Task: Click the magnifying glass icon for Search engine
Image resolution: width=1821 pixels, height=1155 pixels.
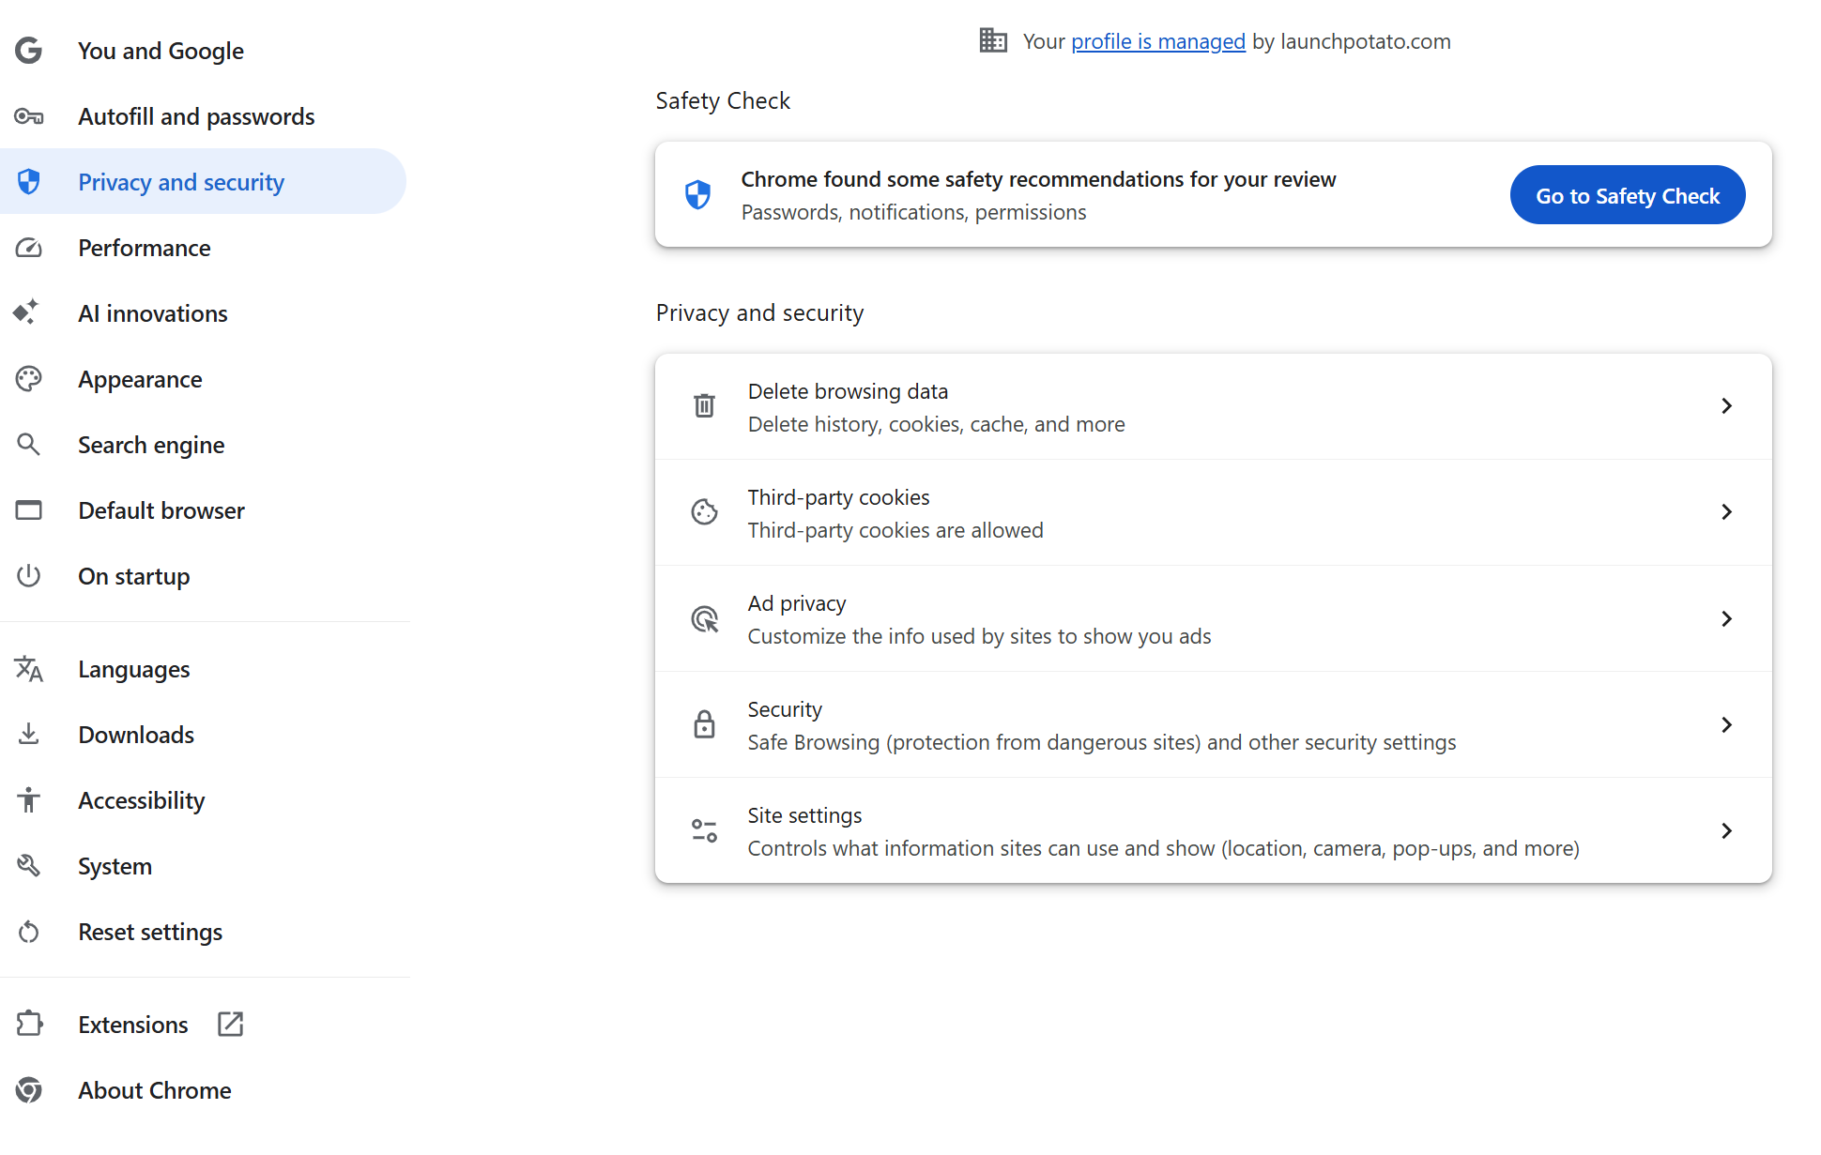Action: [28, 444]
